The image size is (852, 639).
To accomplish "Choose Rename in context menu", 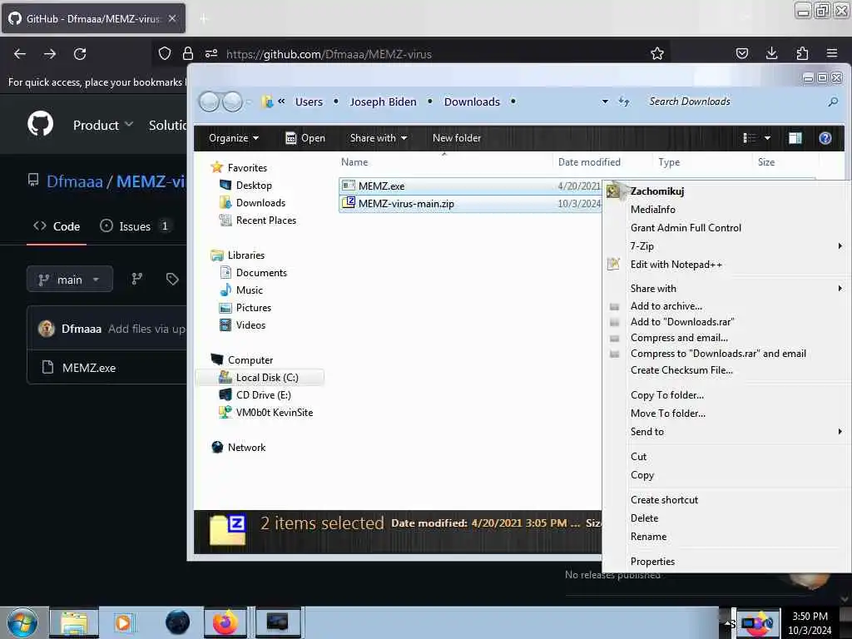I will pos(727,537).
